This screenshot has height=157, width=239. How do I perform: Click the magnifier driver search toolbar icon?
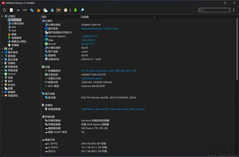click(82, 10)
